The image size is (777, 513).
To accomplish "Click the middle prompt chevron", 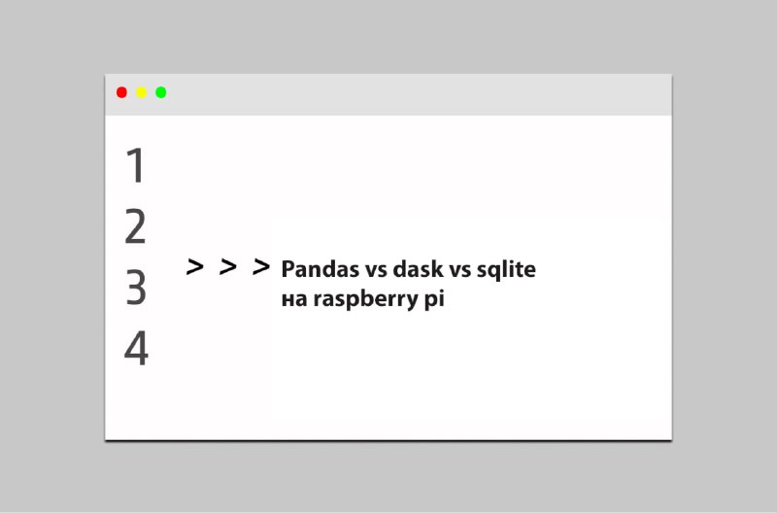I will click(x=228, y=266).
